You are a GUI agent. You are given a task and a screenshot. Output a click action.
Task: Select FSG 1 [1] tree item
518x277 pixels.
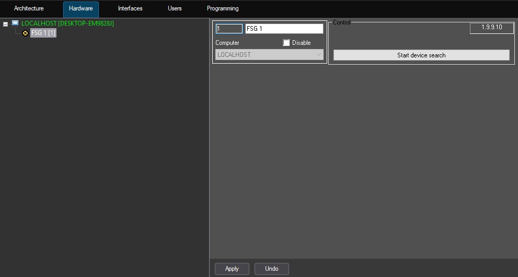pos(43,33)
